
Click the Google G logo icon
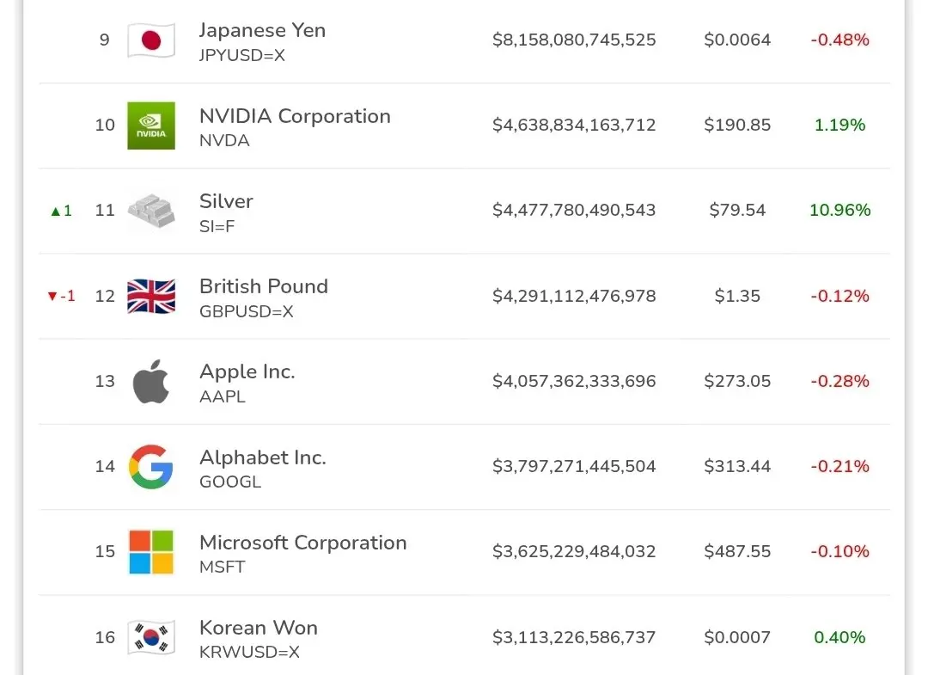(x=151, y=466)
